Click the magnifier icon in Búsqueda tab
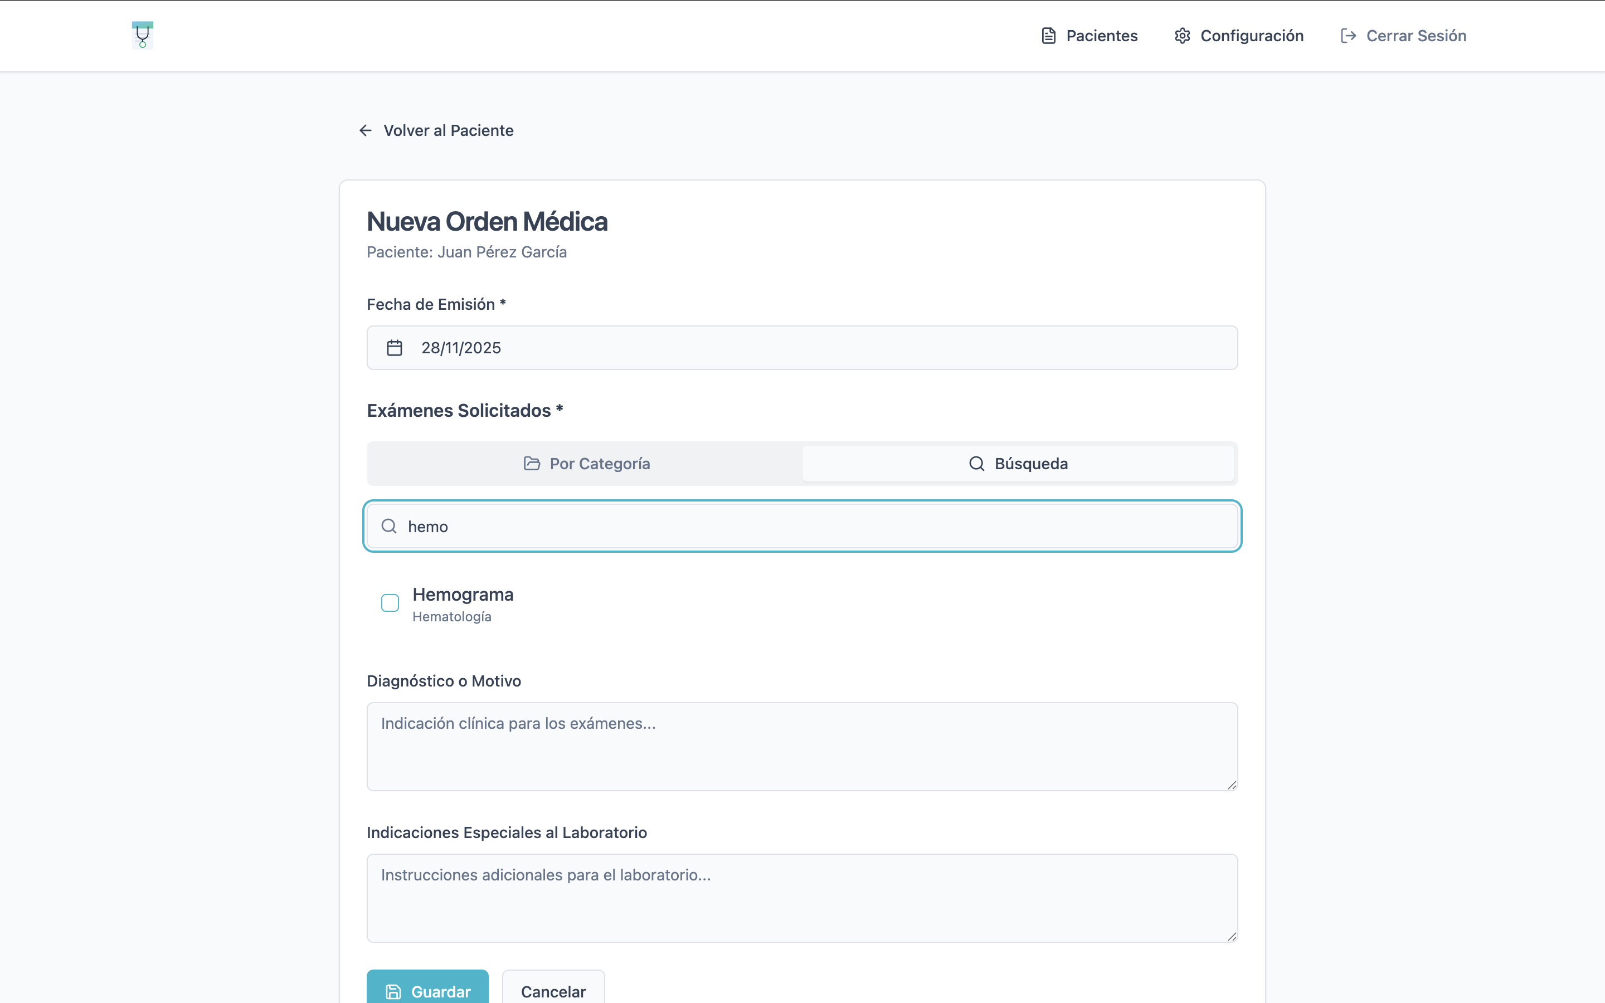Viewport: 1605px width, 1003px height. [x=976, y=464]
